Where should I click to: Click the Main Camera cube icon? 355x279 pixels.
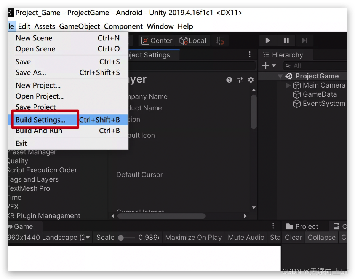pyautogui.click(x=297, y=86)
